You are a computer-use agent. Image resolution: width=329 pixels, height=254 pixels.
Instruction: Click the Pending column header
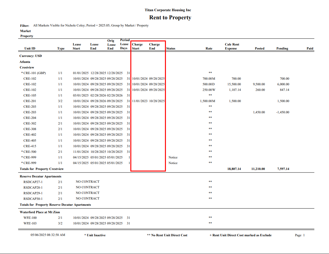click(x=282, y=49)
